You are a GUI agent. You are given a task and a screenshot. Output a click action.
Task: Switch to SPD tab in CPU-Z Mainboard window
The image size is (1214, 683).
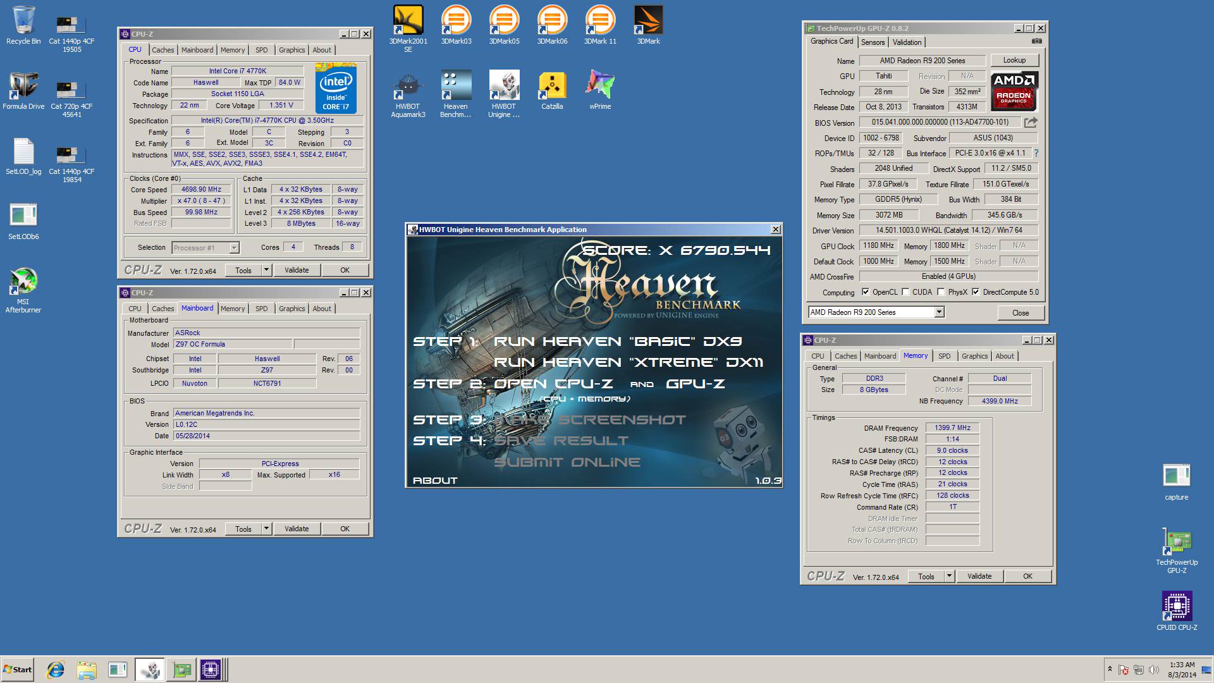pyautogui.click(x=262, y=309)
